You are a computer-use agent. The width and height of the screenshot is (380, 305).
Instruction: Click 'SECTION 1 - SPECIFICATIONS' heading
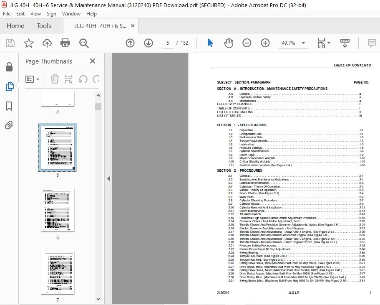[x=242, y=125]
